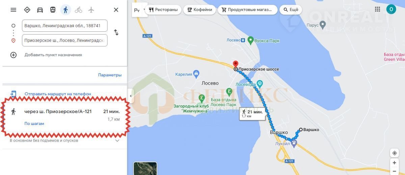The image size is (405, 175).
Task: Select the public transit travel mode
Action: pos(53,10)
